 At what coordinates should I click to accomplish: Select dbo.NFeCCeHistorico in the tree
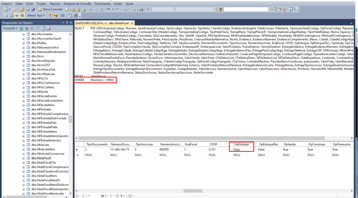(x=45, y=83)
